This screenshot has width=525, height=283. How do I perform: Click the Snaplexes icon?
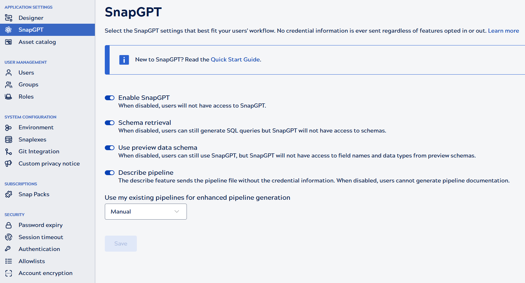coord(8,139)
